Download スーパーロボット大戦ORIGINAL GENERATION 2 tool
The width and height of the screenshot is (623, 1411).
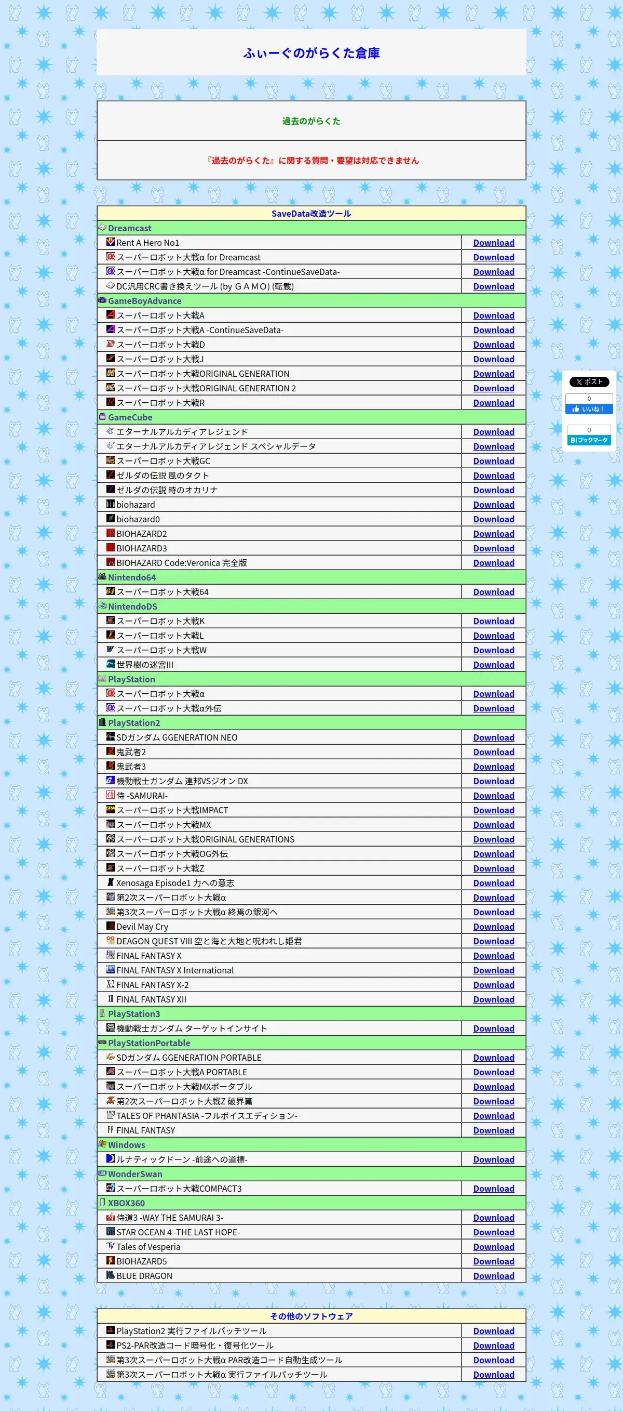click(x=493, y=388)
